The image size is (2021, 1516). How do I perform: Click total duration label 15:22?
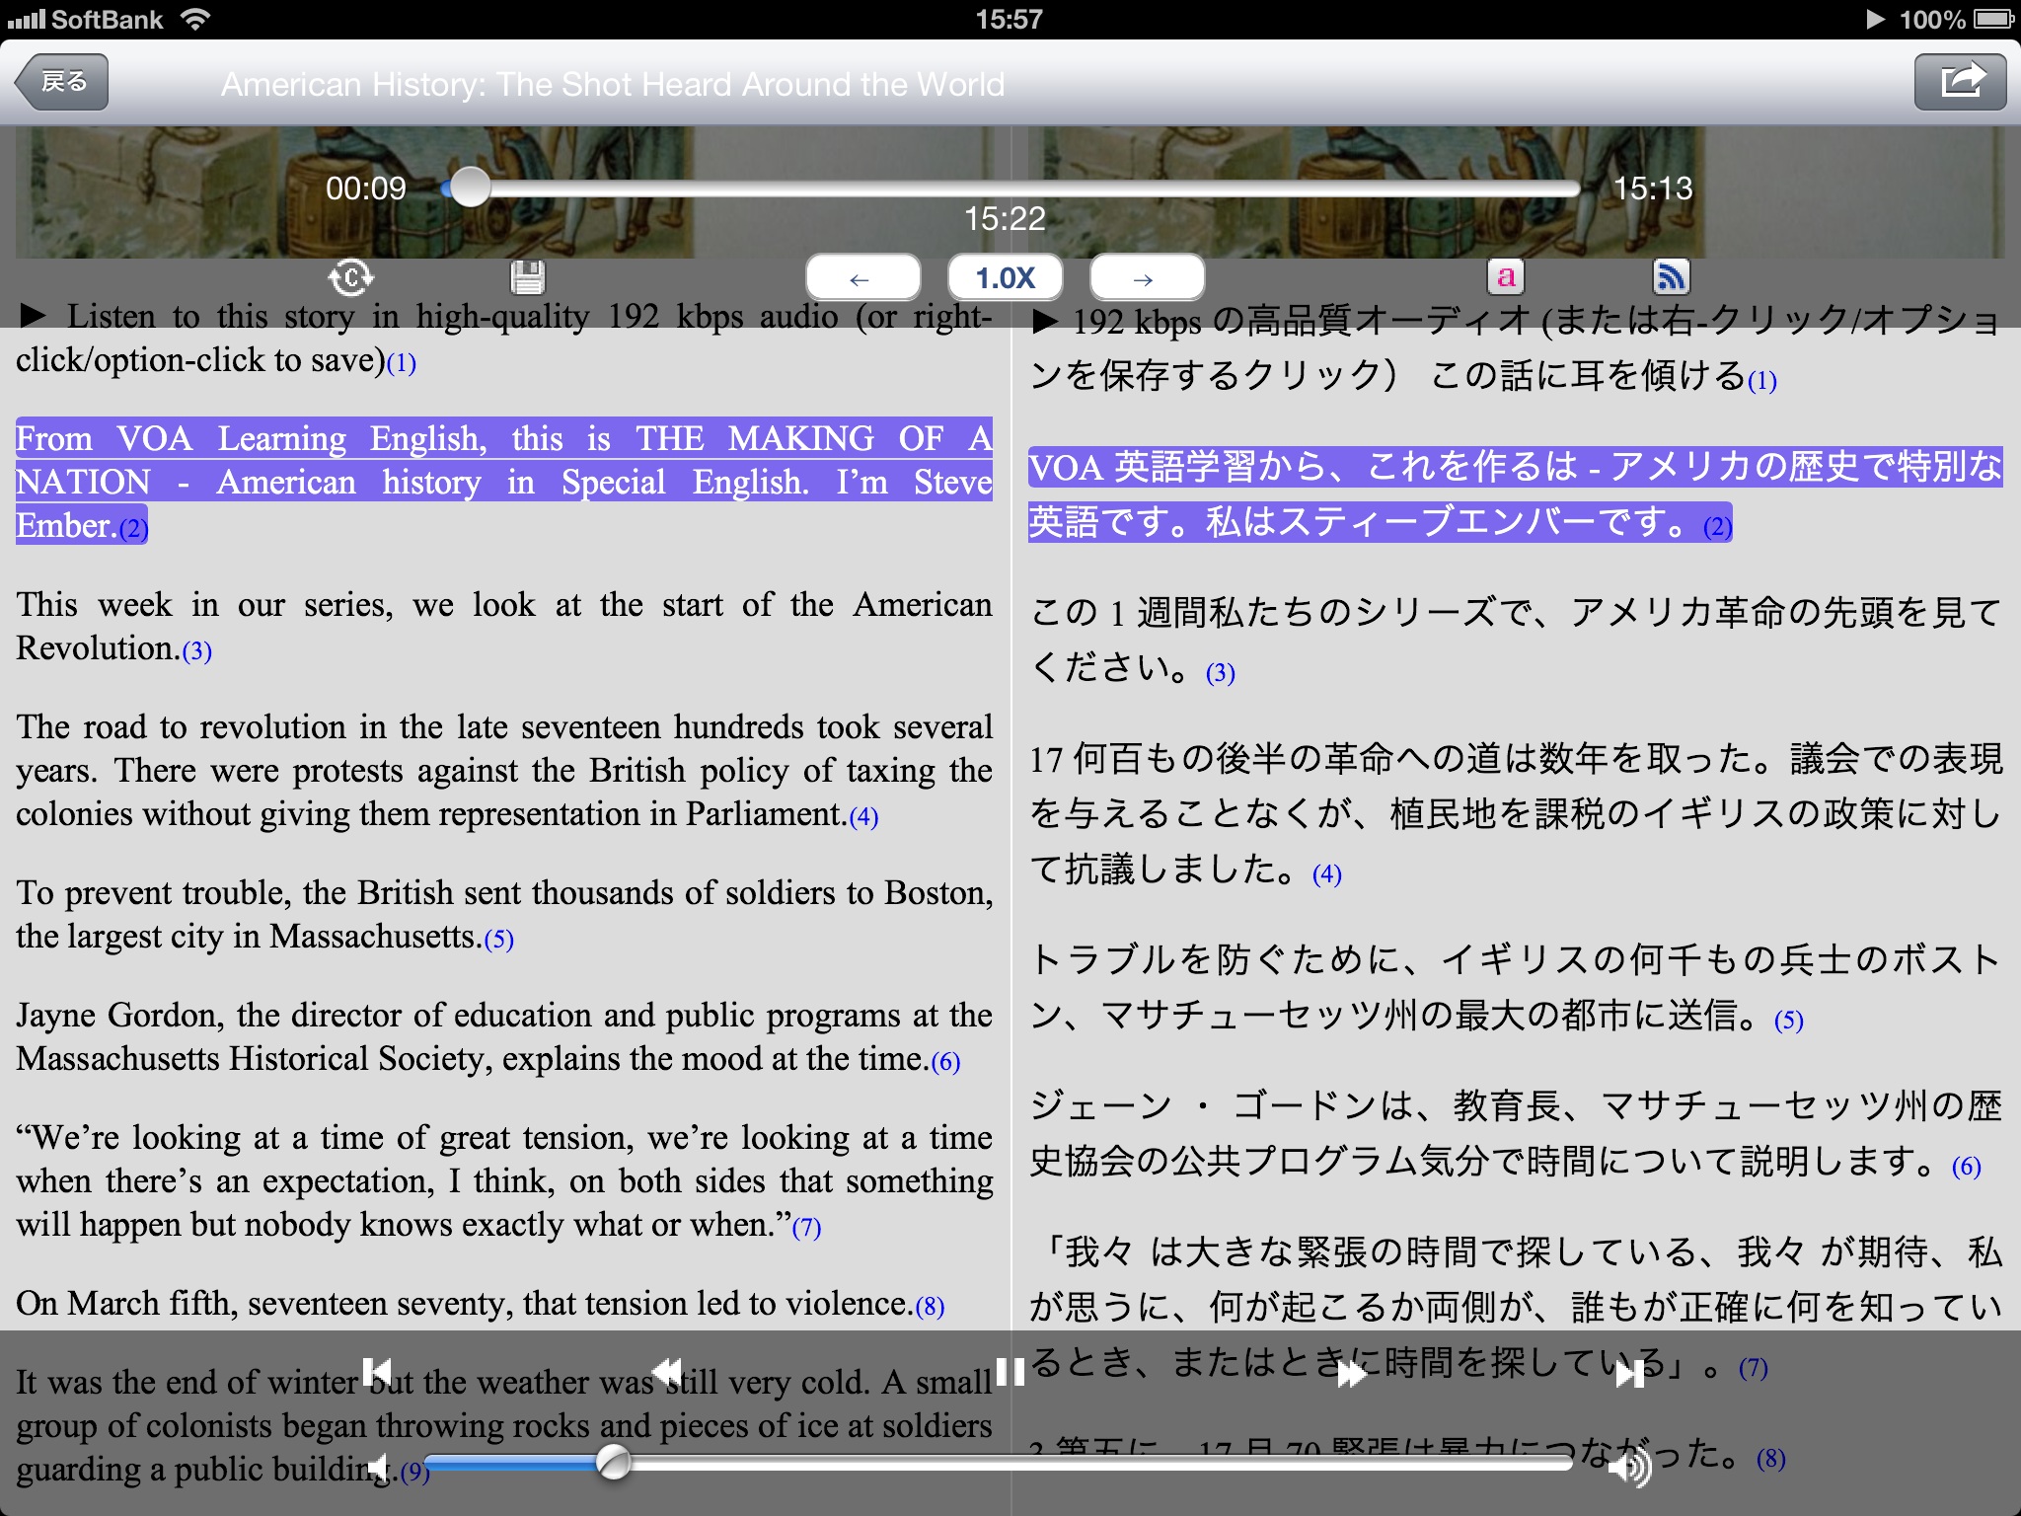pos(1005,218)
